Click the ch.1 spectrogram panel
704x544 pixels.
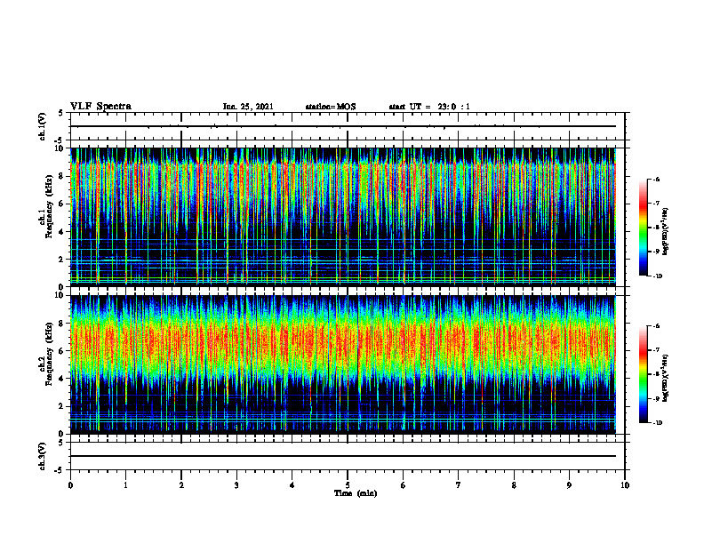pyautogui.click(x=343, y=217)
